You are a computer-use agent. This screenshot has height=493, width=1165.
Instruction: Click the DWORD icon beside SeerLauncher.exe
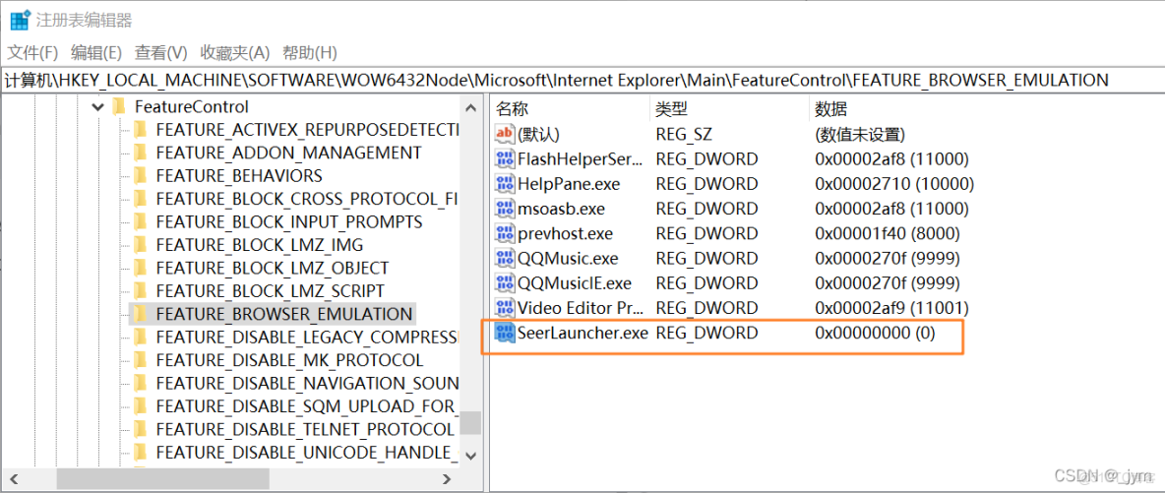(505, 333)
